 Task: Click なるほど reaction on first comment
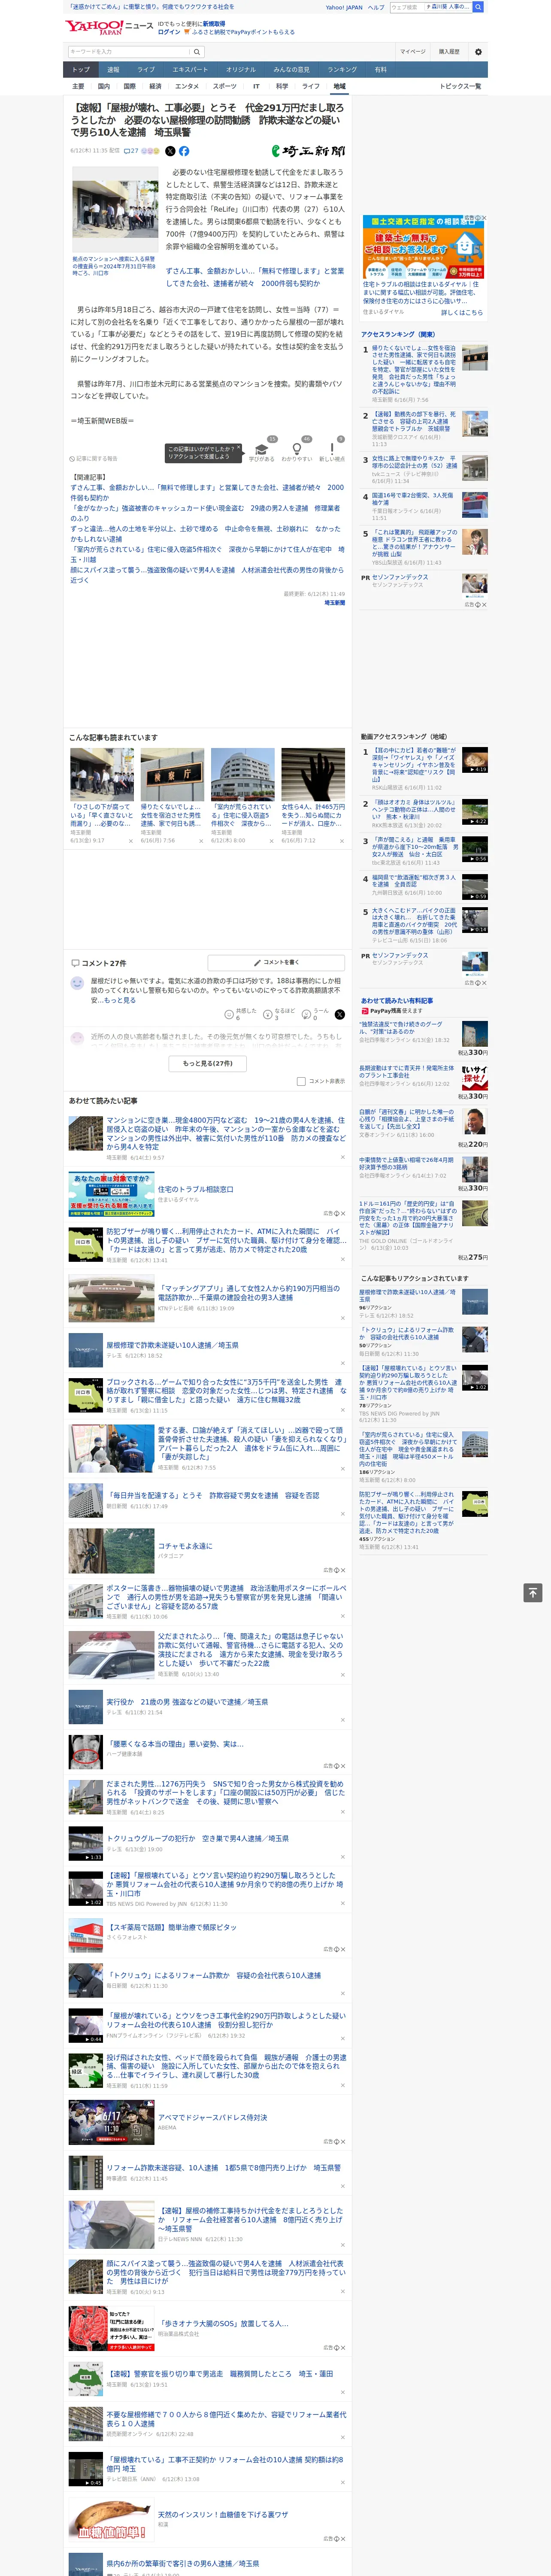tap(279, 1014)
